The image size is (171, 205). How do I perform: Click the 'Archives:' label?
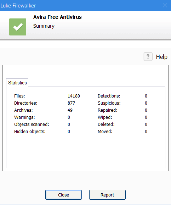tap(23, 110)
